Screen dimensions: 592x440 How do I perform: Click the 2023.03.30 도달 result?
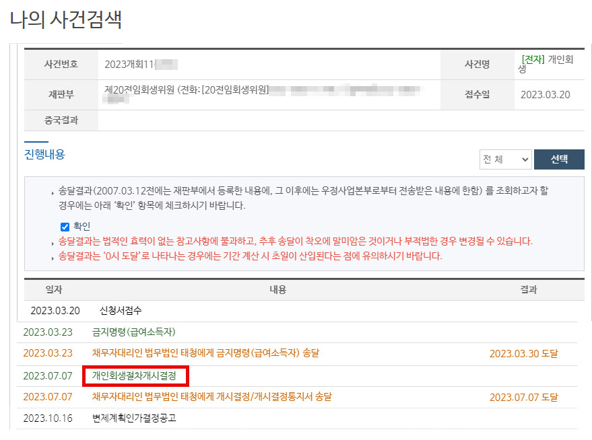(x=523, y=354)
